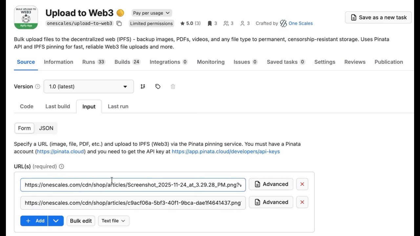Open the Builds tab
Screen dimensions: 420x236
[x=127, y=62]
